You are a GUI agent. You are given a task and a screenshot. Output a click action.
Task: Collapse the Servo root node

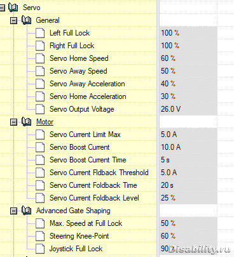pos(2,8)
